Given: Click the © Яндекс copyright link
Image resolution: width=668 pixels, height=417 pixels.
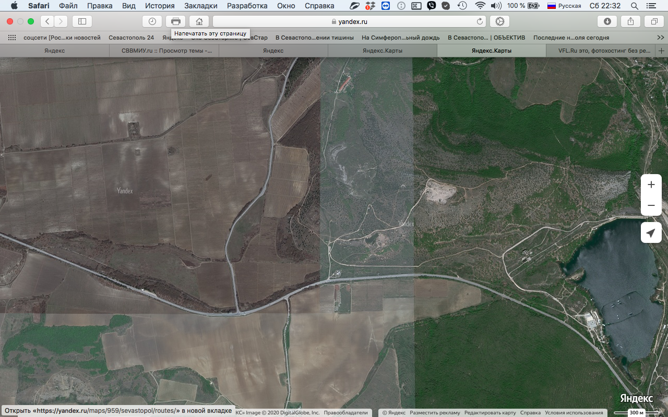Looking at the screenshot, I should coord(394,413).
